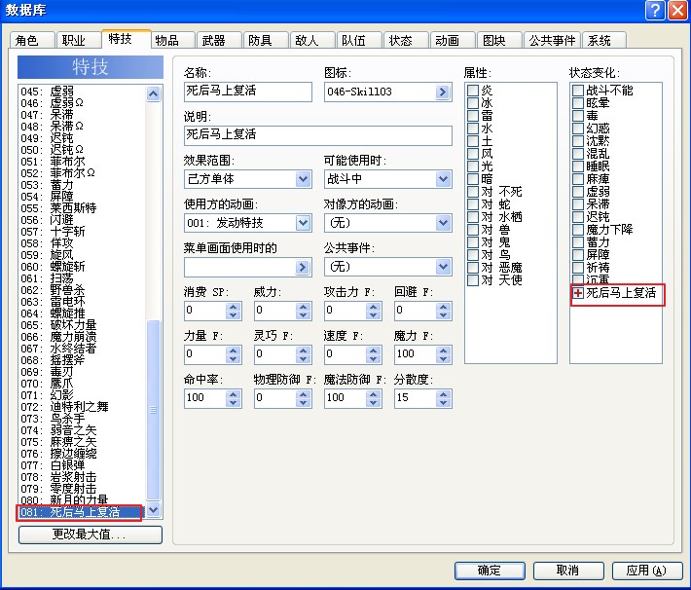691x590 pixels.
Task: Toggle the 毒 state change box
Action: click(578, 116)
